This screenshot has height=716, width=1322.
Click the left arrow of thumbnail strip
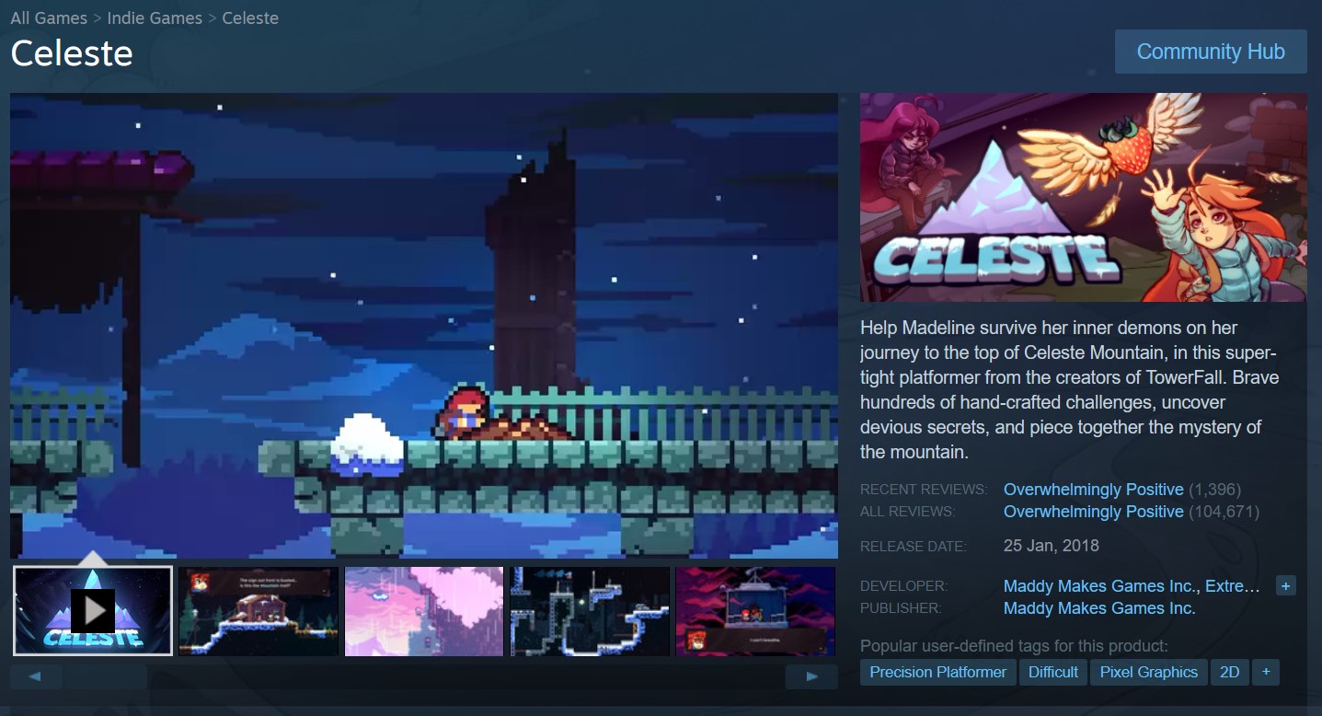click(x=36, y=676)
